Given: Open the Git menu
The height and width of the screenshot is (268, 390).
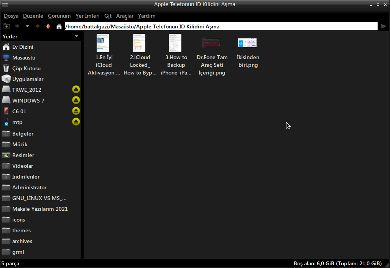Looking at the screenshot, I should [108, 16].
